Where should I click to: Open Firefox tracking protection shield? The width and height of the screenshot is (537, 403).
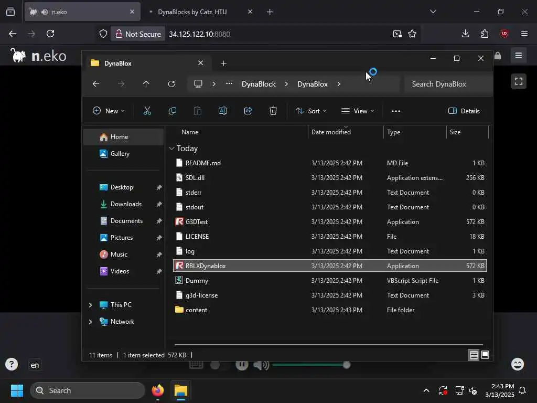point(103,34)
